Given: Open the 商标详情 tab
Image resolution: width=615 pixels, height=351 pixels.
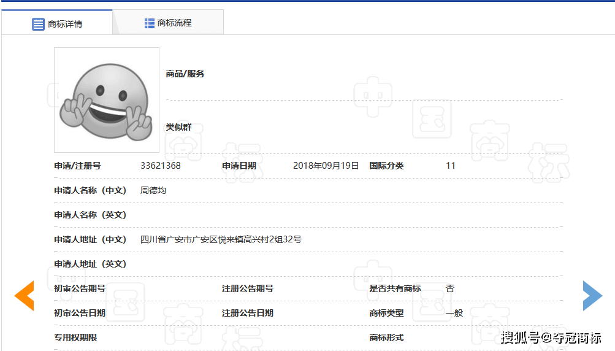Looking at the screenshot, I should (57, 23).
